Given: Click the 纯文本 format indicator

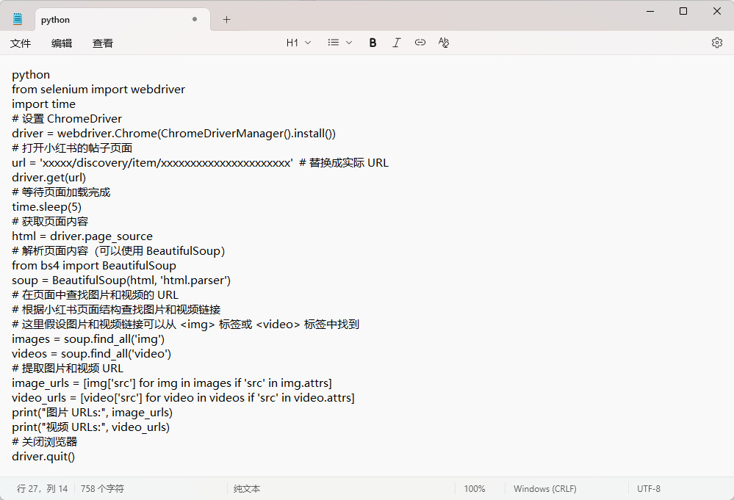Looking at the screenshot, I should tap(247, 488).
